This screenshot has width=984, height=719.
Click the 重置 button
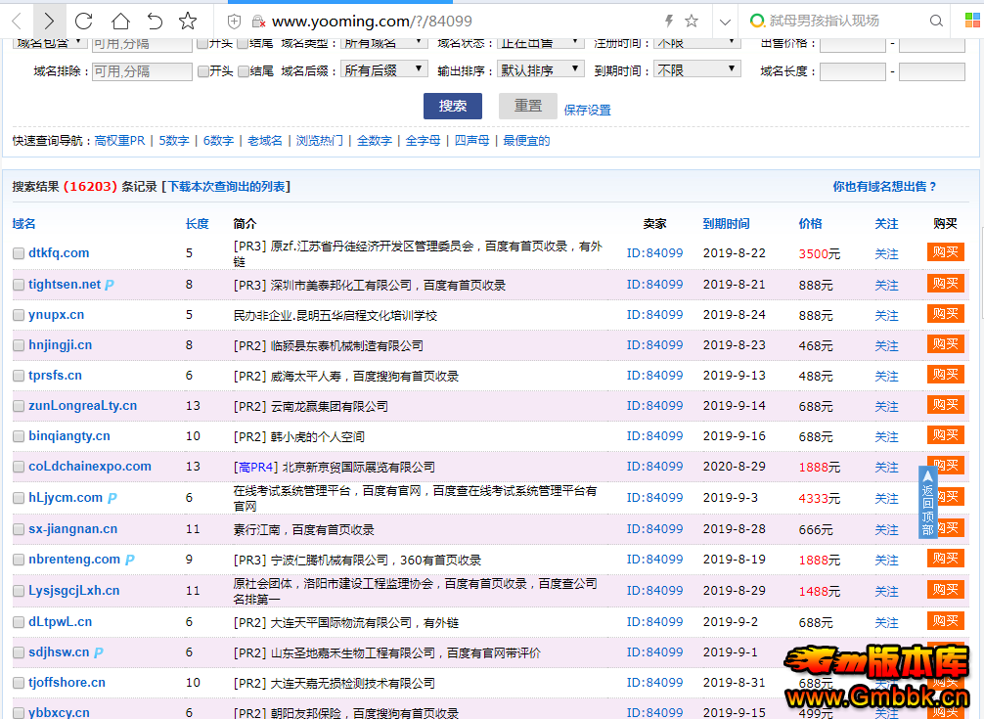(x=528, y=106)
